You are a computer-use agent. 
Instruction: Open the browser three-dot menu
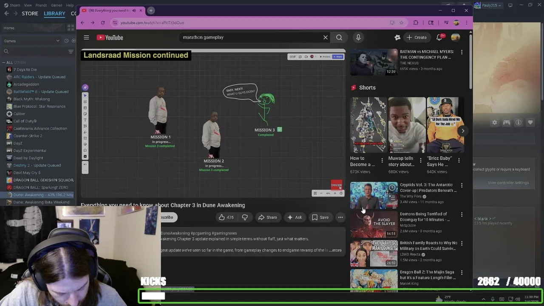[466, 23]
